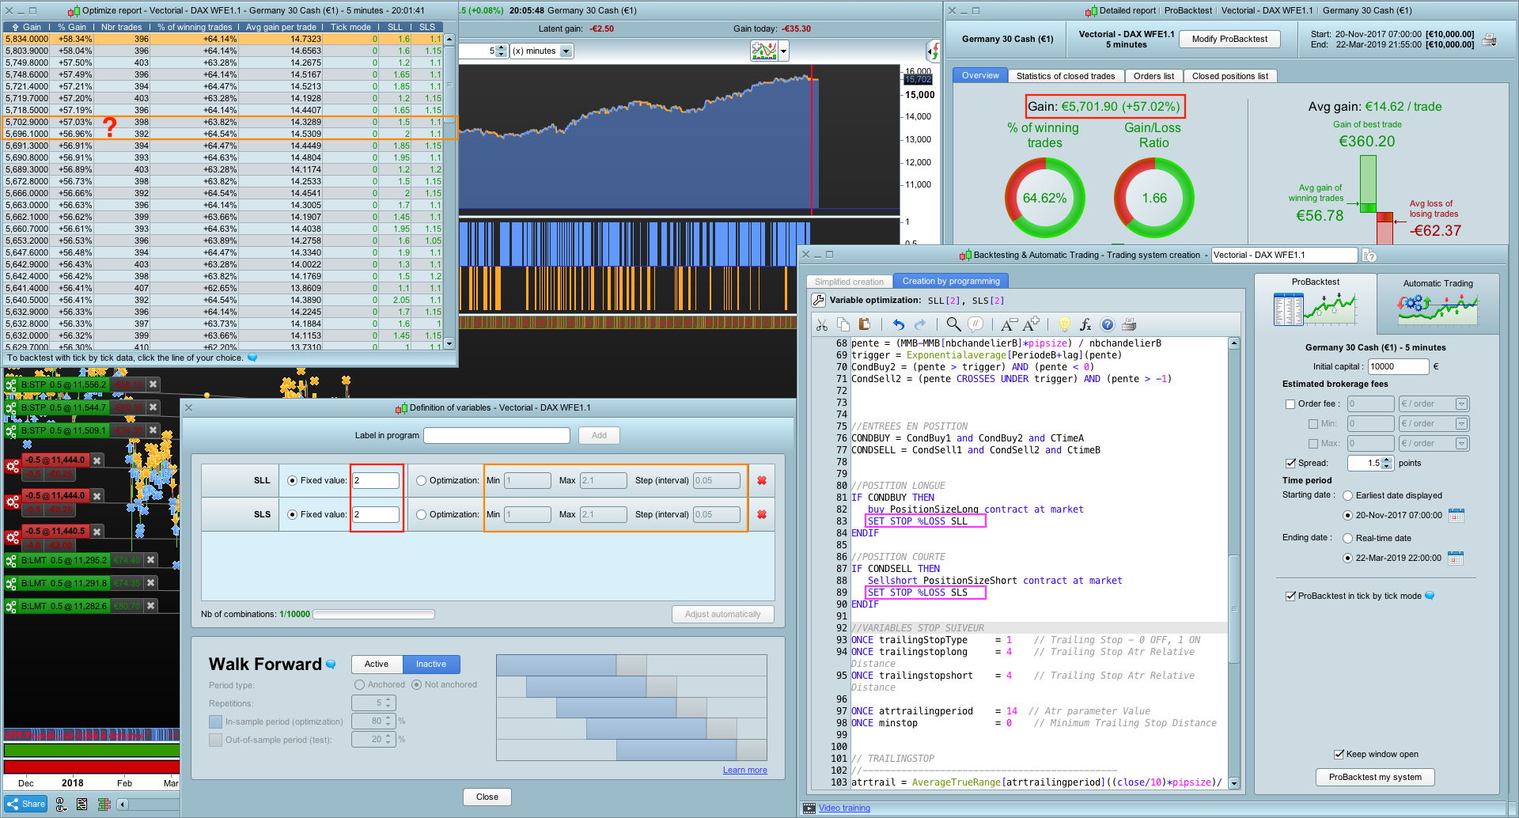
Task: Open the link-group chain dropdown near Share
Action: coord(62,805)
